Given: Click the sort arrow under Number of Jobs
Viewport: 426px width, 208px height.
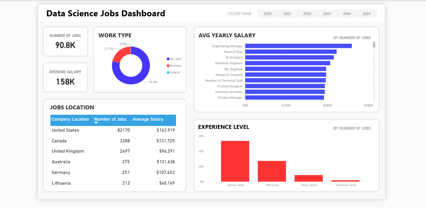Looking at the screenshot, I should point(96,123).
